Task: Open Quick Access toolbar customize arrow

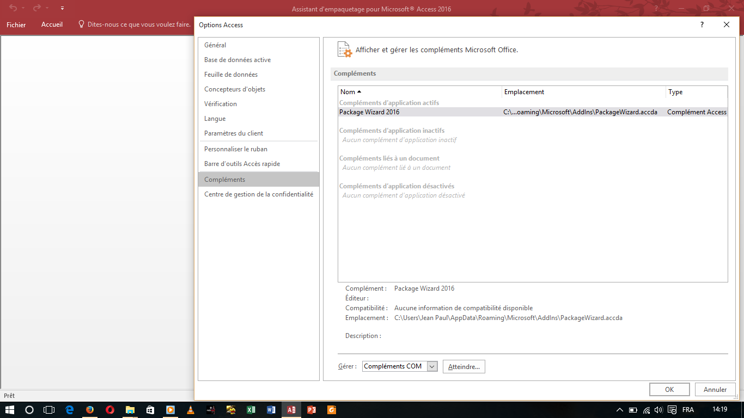Action: click(x=63, y=8)
